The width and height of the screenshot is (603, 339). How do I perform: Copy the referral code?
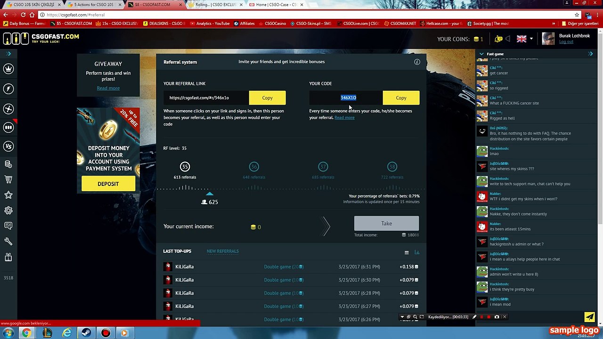click(401, 97)
